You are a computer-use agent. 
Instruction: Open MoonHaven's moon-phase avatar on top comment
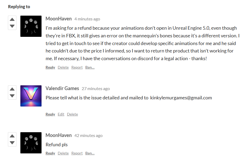click(x=31, y=26)
